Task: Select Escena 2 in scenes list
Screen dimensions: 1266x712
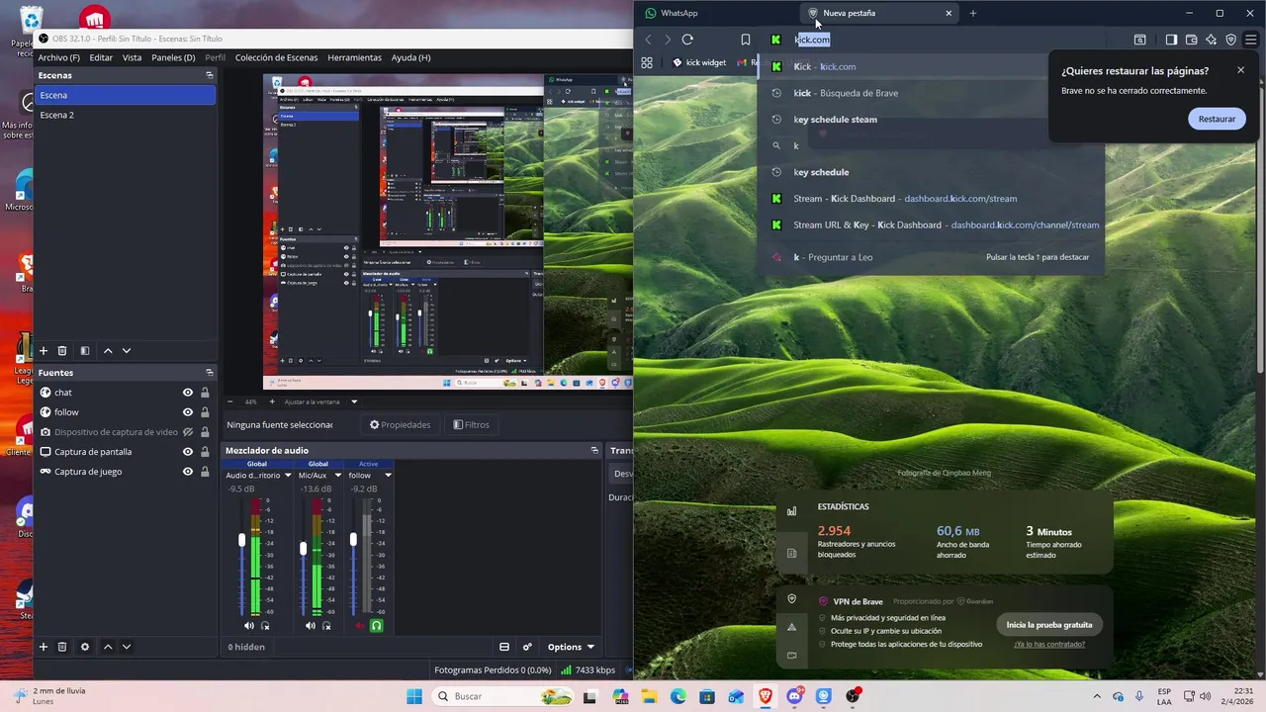Action: point(125,115)
